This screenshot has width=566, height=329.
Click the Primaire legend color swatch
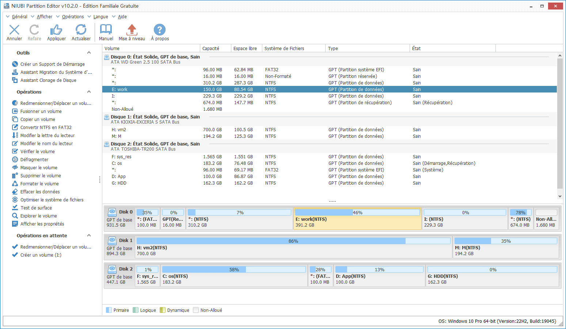click(109, 310)
